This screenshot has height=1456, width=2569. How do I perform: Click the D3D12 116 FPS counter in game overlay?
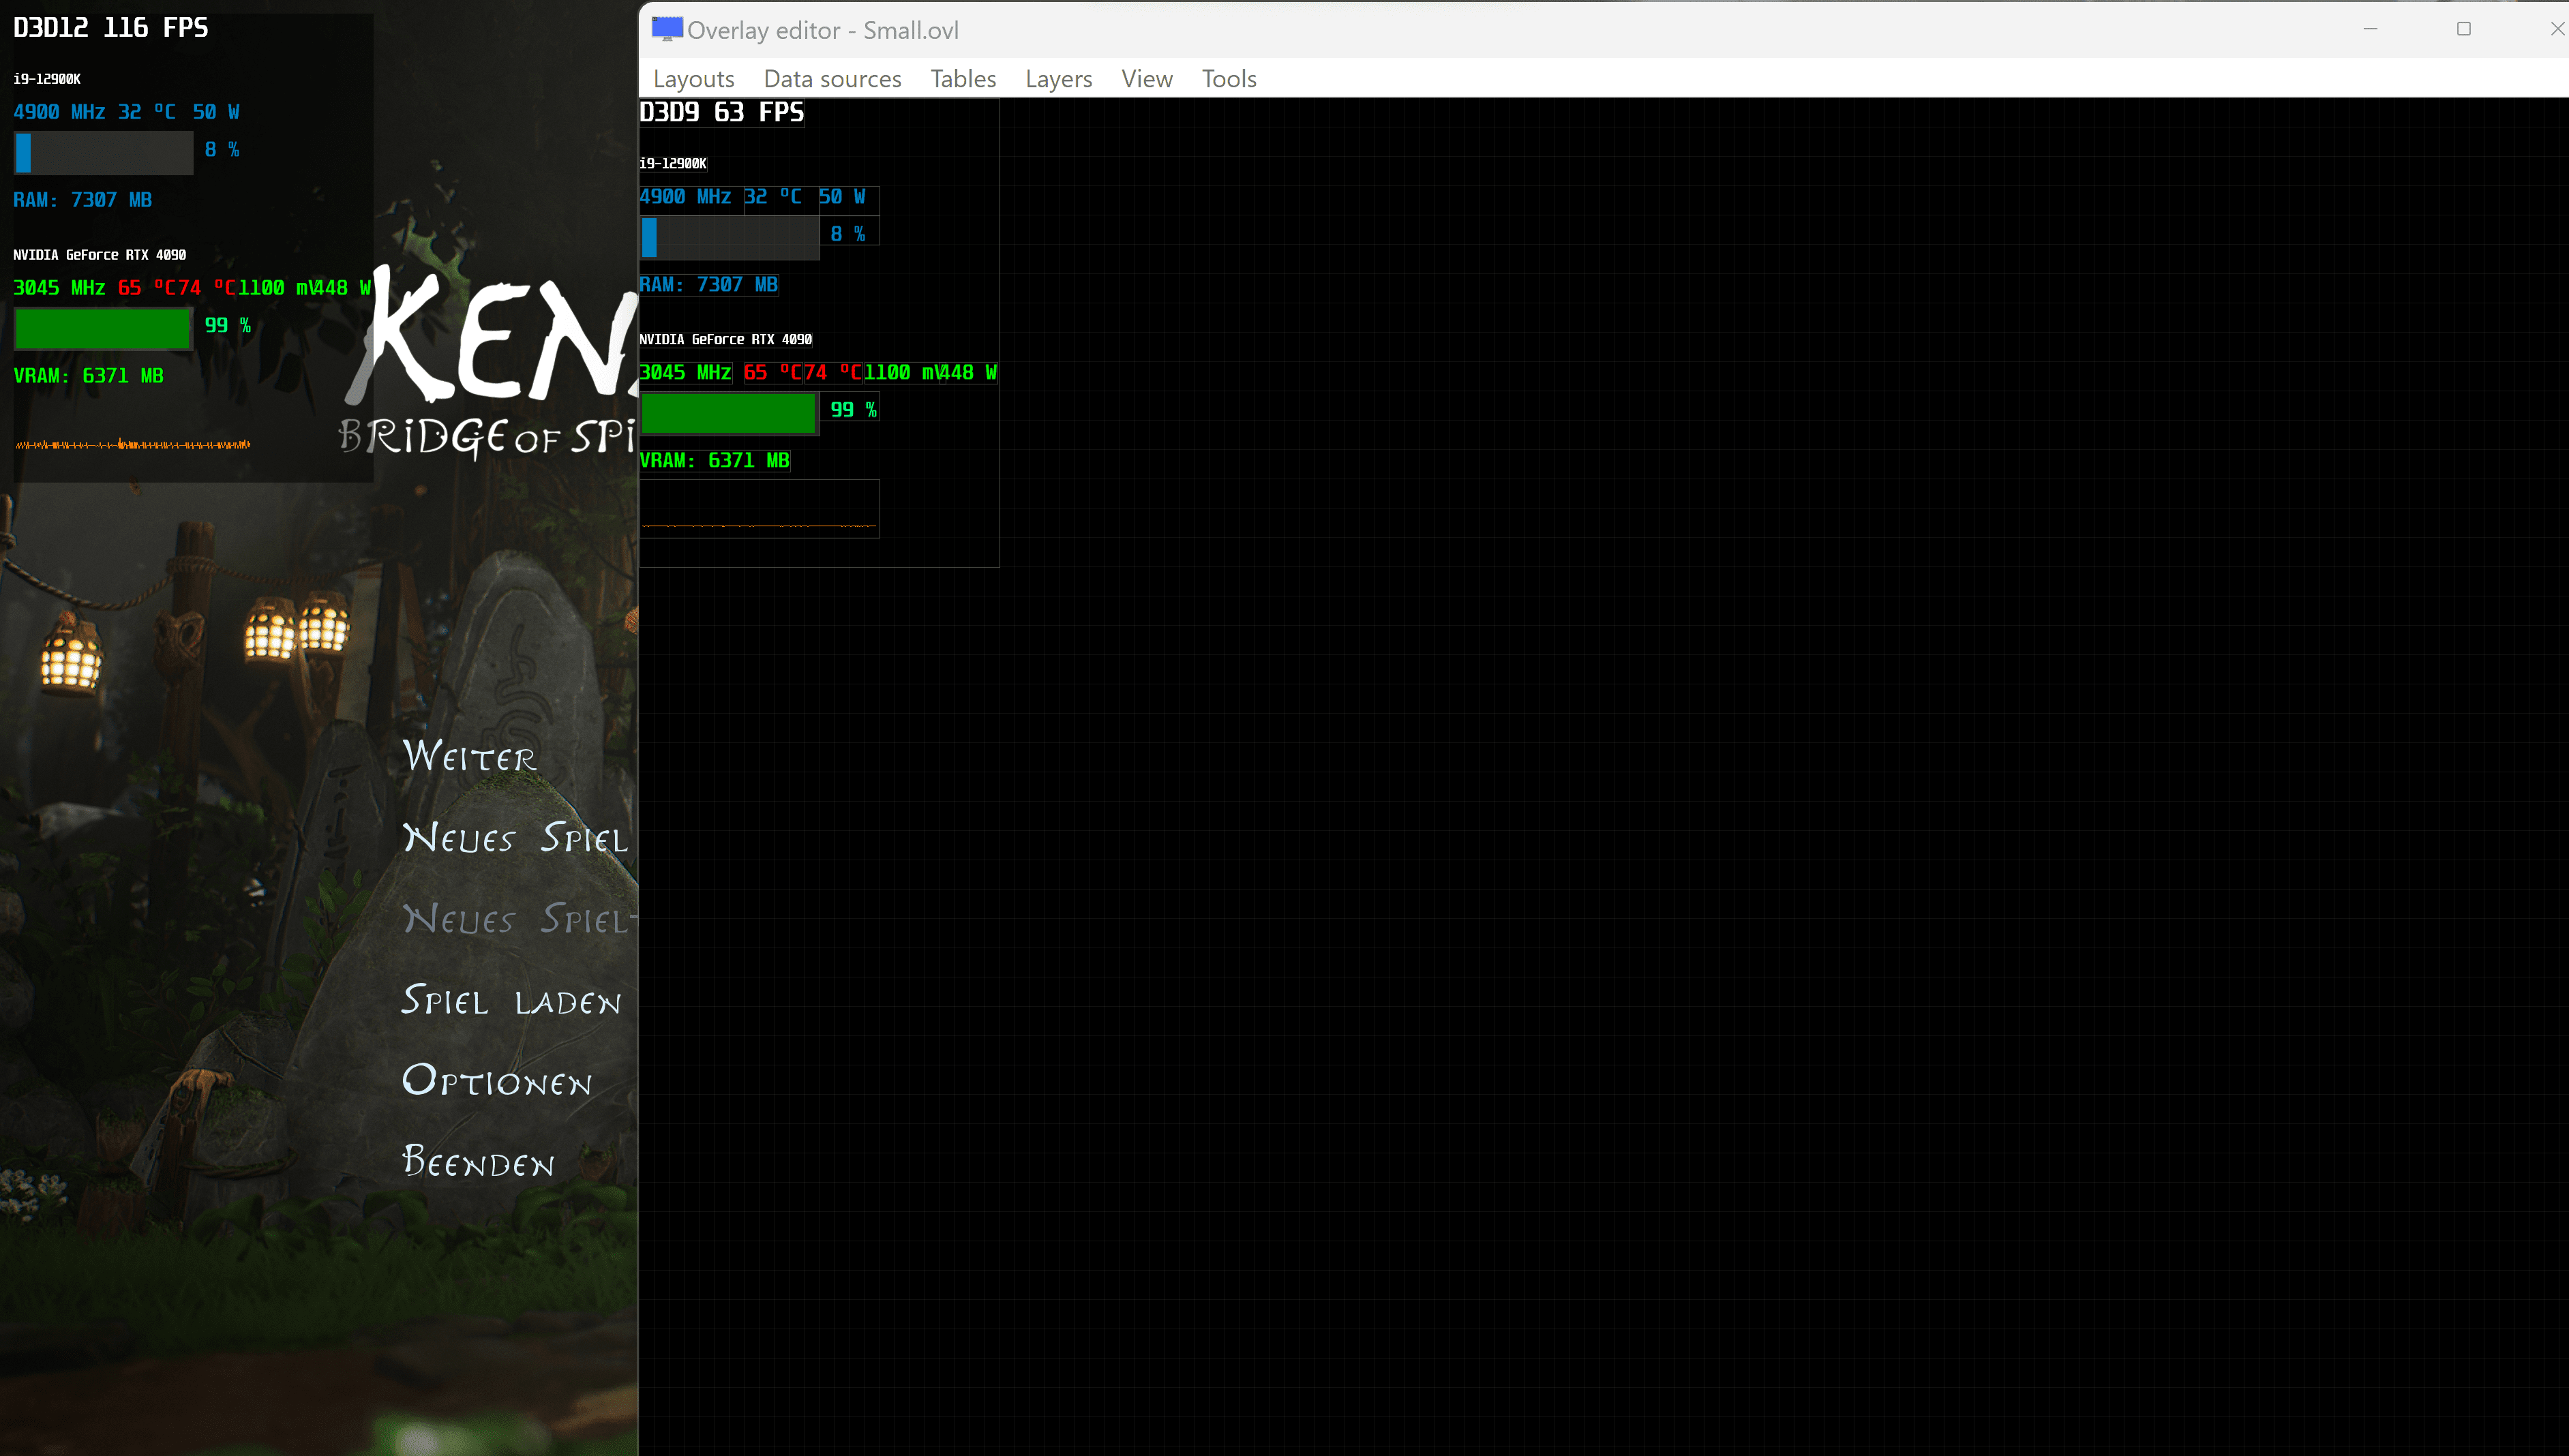pos(111,28)
